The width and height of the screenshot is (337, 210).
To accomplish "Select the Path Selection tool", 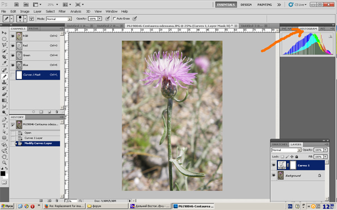I will [4, 132].
